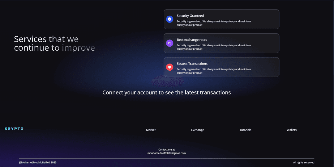The width and height of the screenshot is (334, 167).
Task: Click the description text under Best exchange rates
Action: point(214,47)
